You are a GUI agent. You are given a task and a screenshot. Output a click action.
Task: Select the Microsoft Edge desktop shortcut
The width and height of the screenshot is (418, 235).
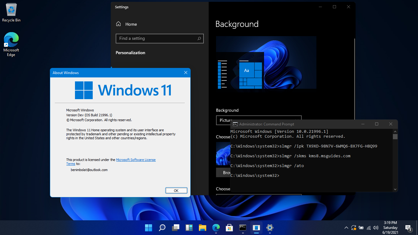pos(11,45)
